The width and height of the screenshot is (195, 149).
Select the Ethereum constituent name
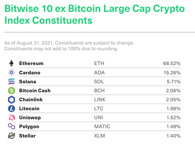(31, 63)
